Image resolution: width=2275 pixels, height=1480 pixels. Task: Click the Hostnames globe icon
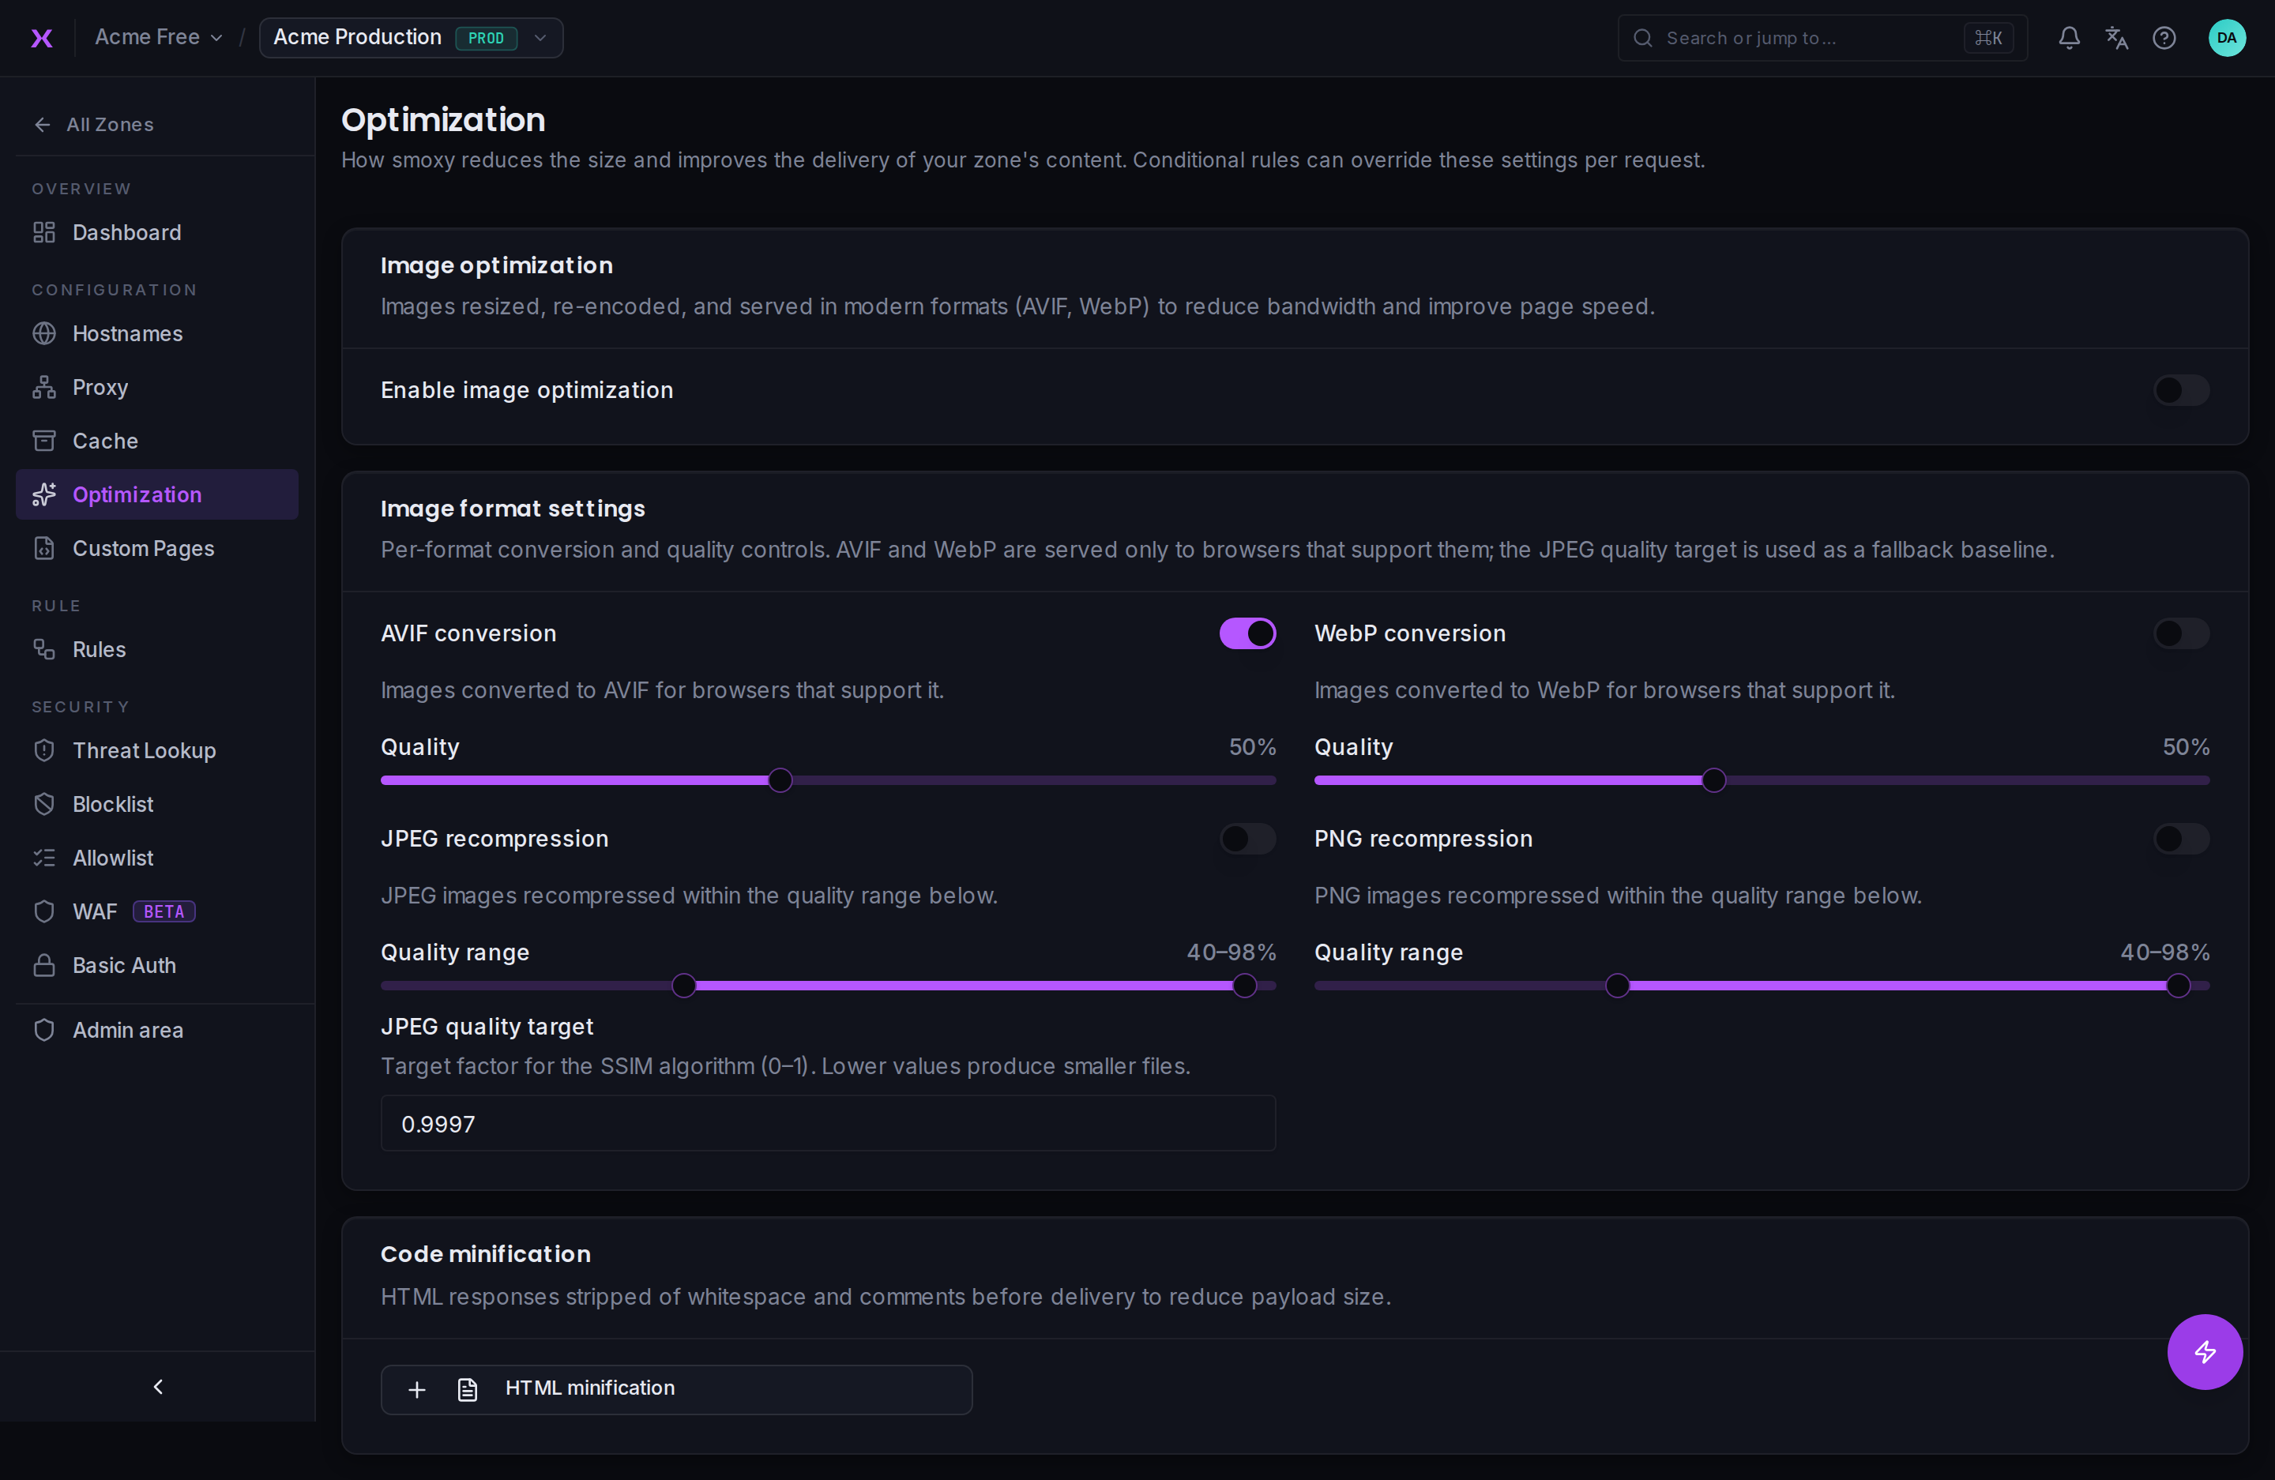tap(44, 333)
